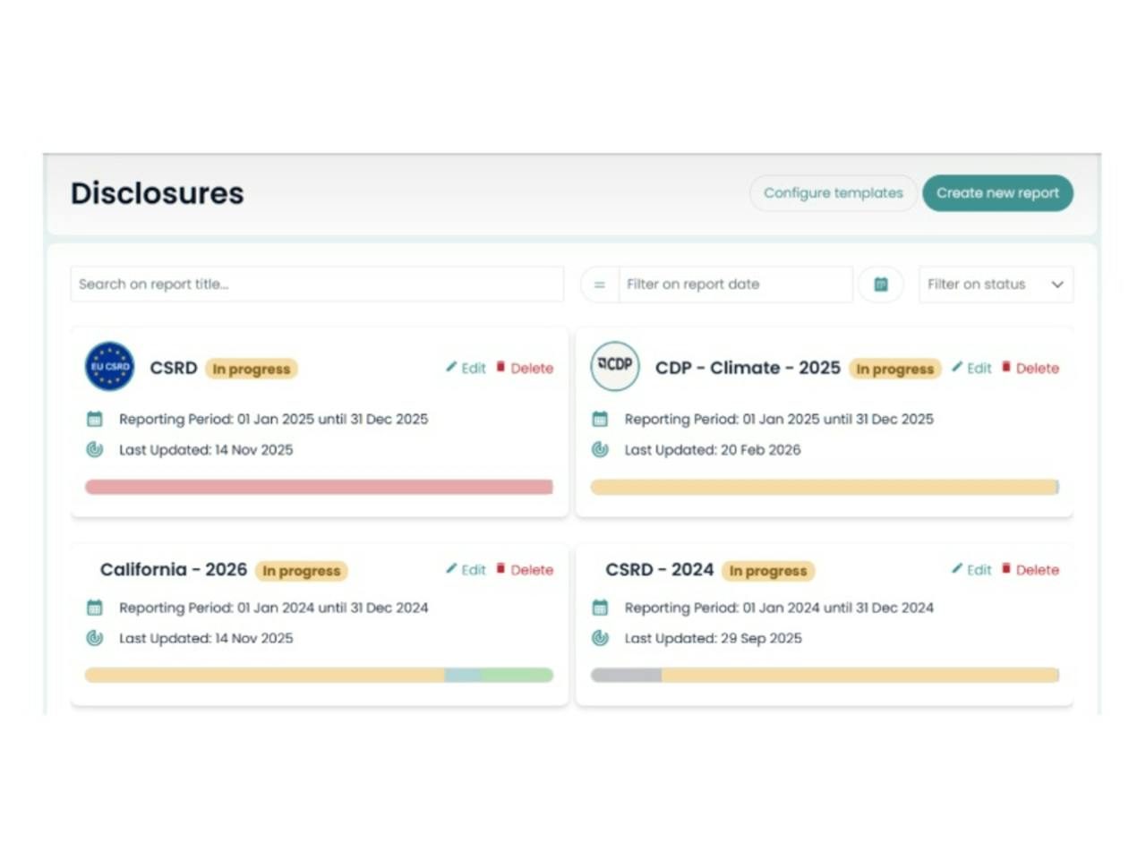The height and width of the screenshot is (859, 1146).
Task: Click Last Updated: 20 Feb 2026 text
Action: (713, 450)
